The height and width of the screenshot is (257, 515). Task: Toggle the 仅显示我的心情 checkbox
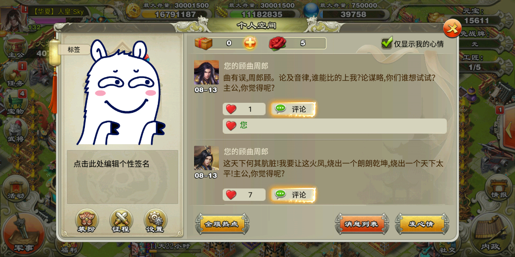click(x=387, y=43)
